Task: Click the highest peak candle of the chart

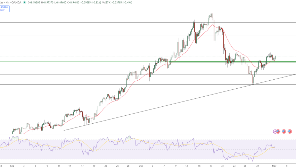Action: [211, 15]
